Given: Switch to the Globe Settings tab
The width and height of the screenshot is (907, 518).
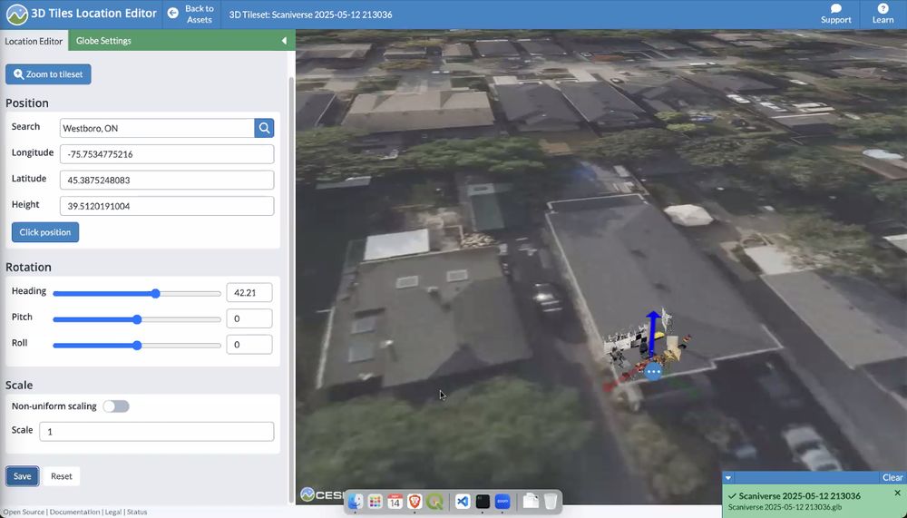Looking at the screenshot, I should (x=103, y=41).
